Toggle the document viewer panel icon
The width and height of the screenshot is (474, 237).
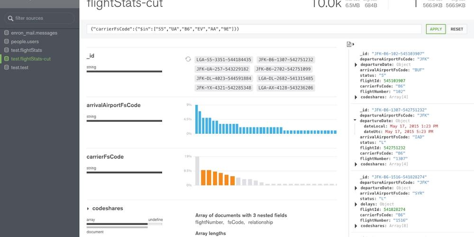(350, 45)
